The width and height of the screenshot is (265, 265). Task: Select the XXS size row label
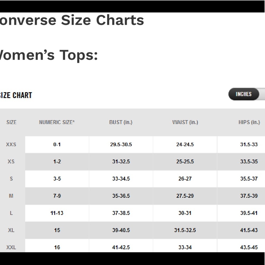point(11,144)
